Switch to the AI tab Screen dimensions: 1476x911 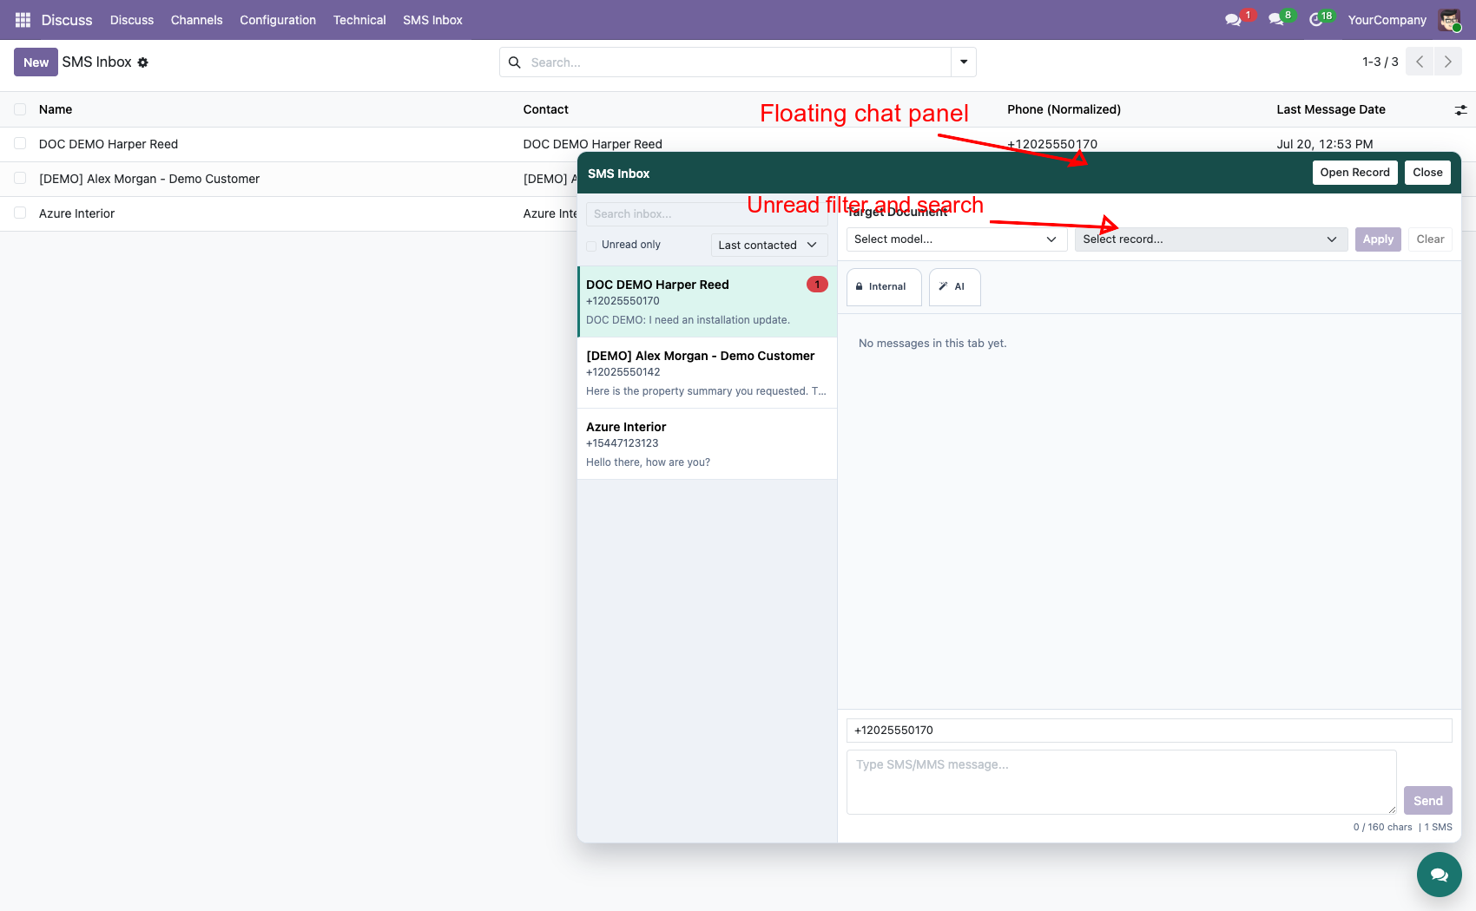coord(954,287)
